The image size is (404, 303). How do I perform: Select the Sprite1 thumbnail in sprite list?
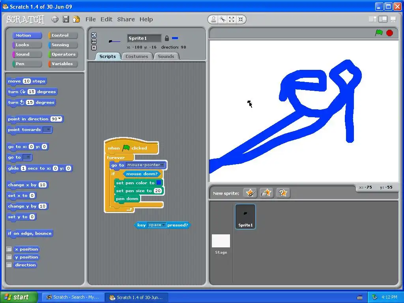click(245, 217)
